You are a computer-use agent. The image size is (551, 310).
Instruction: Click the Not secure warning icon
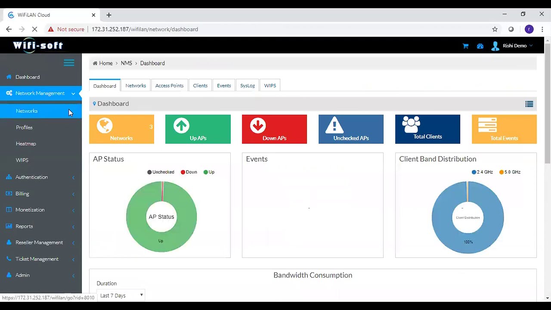tap(51, 29)
